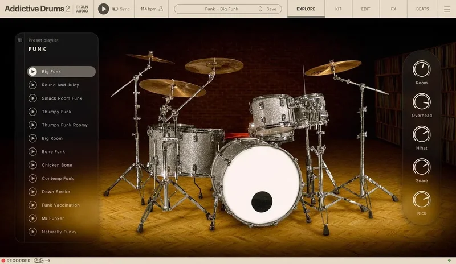Switch to the EDIT tab

(x=365, y=9)
